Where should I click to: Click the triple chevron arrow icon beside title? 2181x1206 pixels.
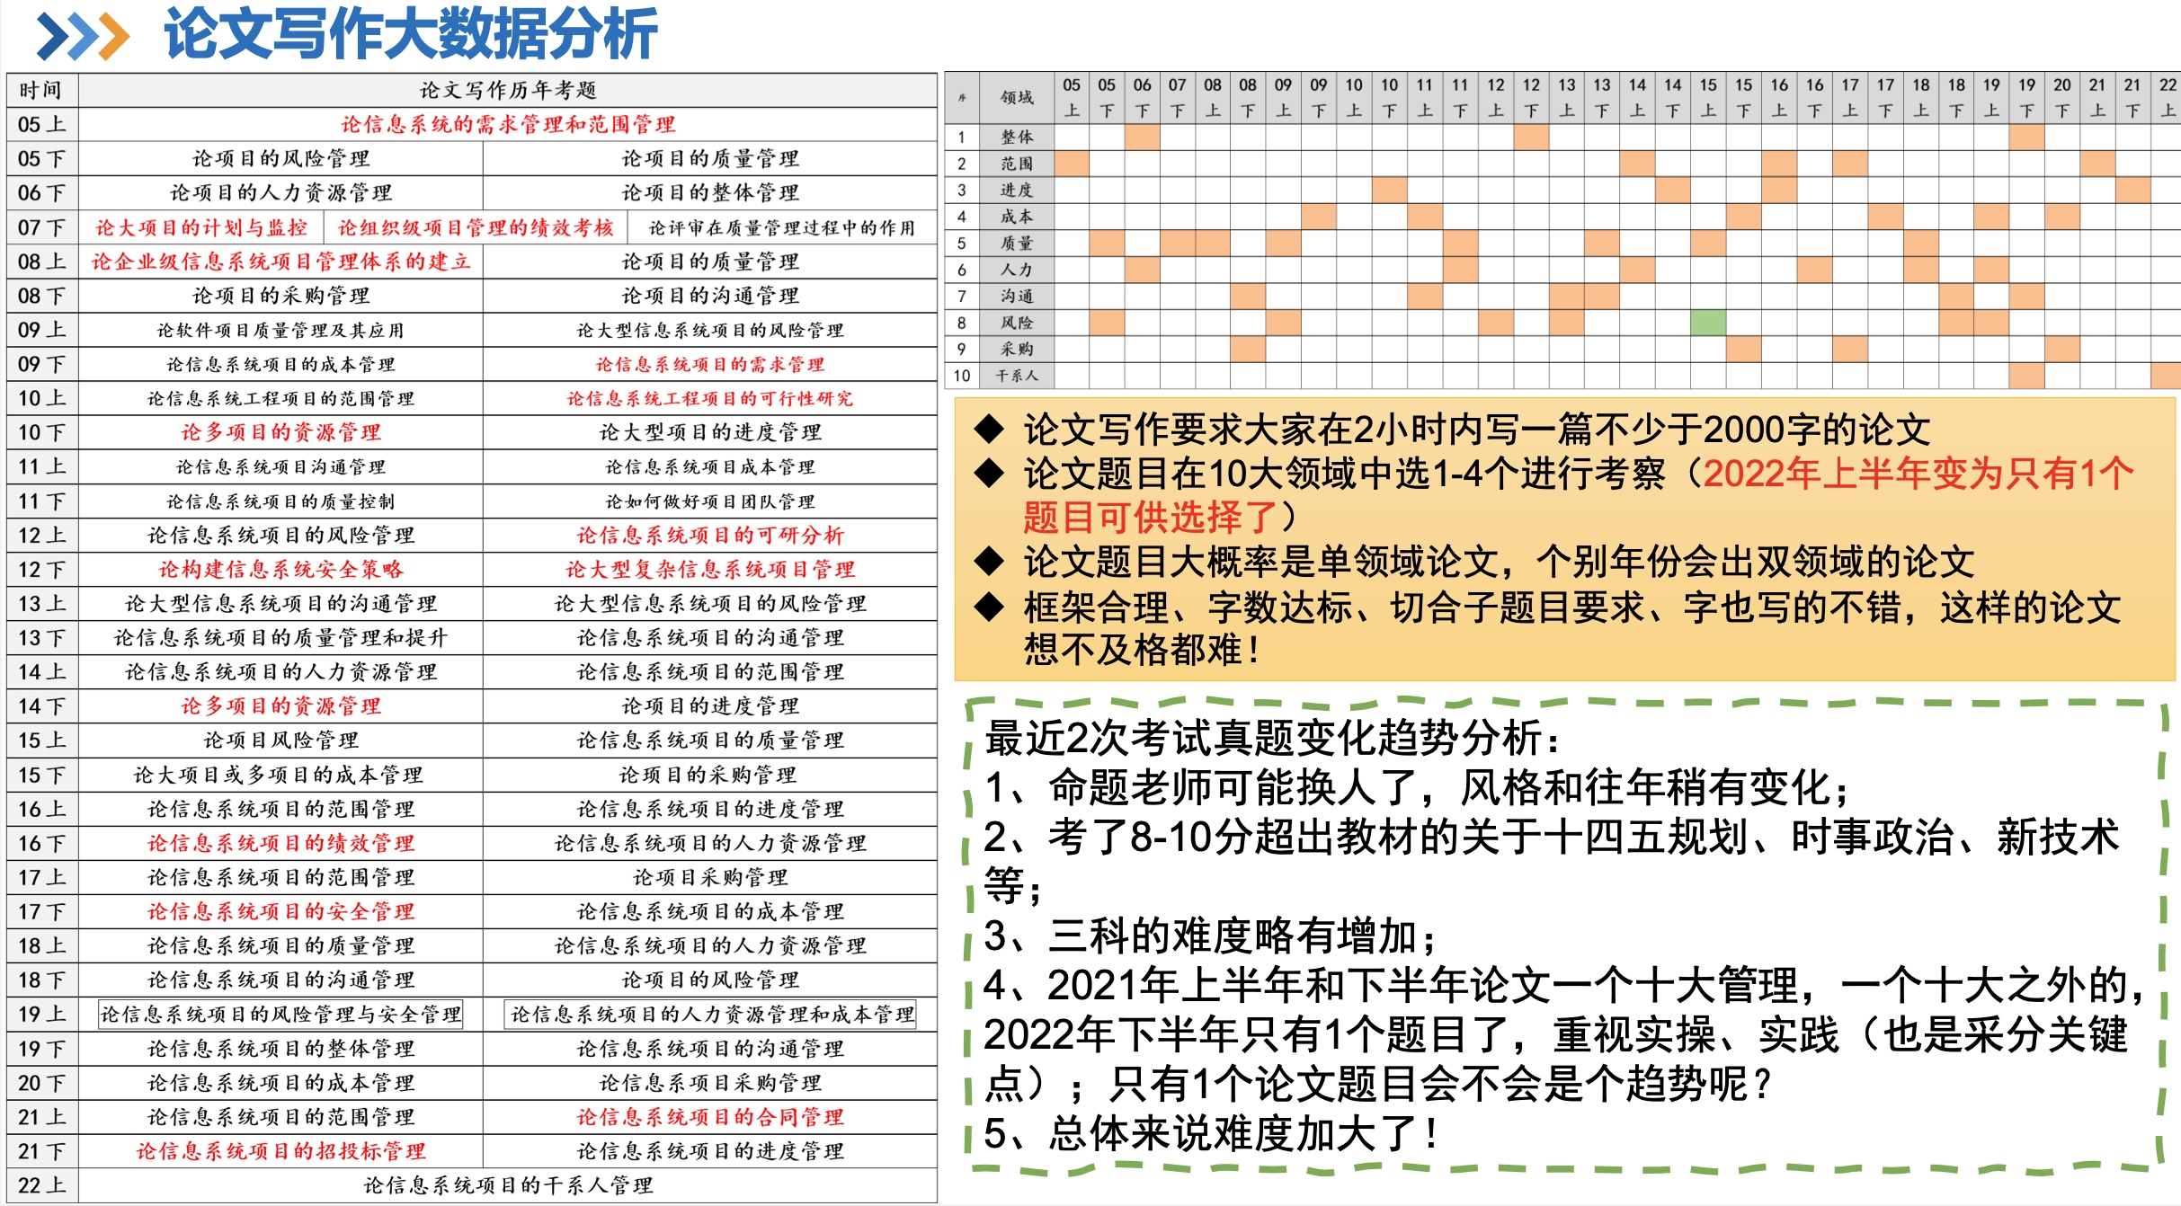83,37
